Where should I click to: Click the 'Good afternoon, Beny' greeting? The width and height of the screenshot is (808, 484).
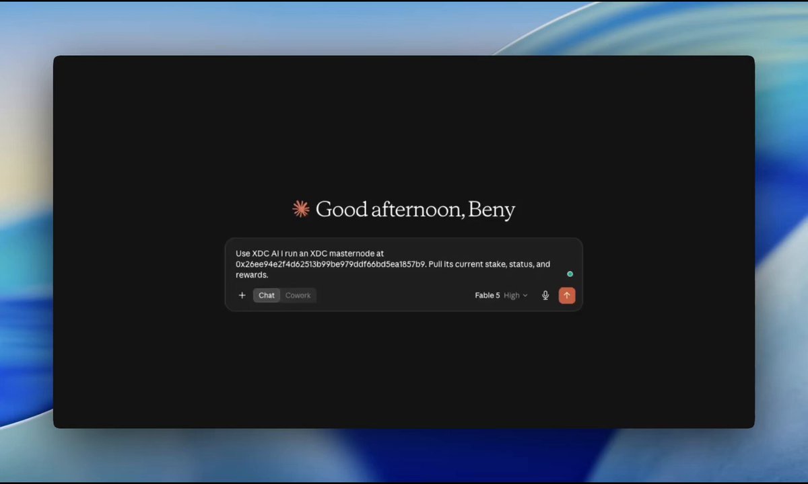(415, 210)
